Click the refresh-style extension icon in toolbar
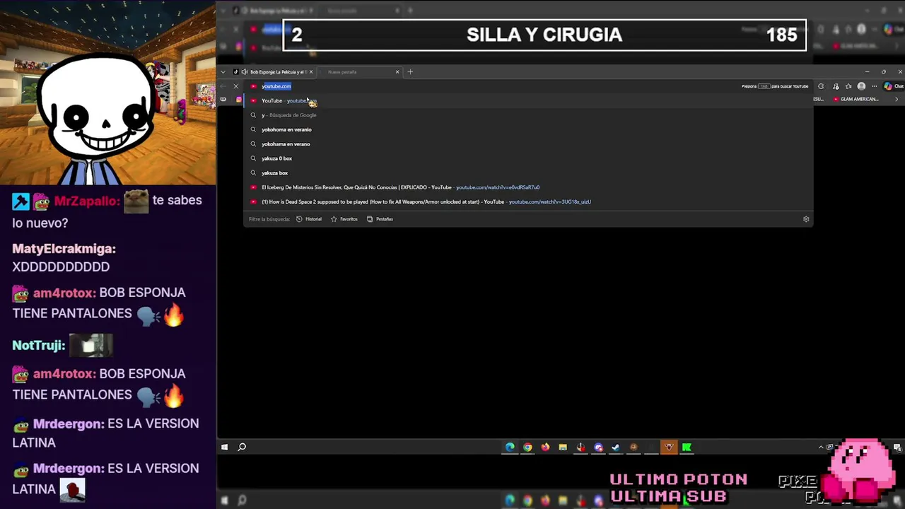 821,86
